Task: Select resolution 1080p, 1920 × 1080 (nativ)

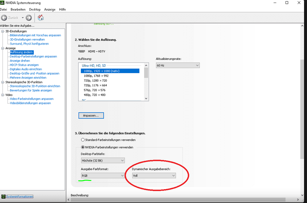Action: 110,71
